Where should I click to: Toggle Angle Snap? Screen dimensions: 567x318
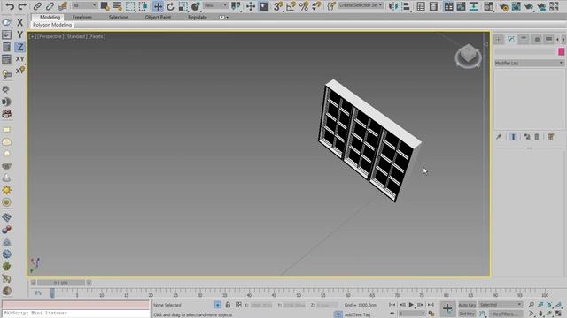click(291, 6)
